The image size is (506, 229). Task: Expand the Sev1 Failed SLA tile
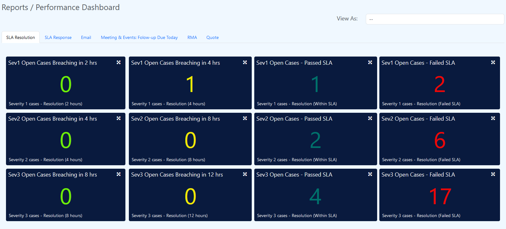click(493, 63)
